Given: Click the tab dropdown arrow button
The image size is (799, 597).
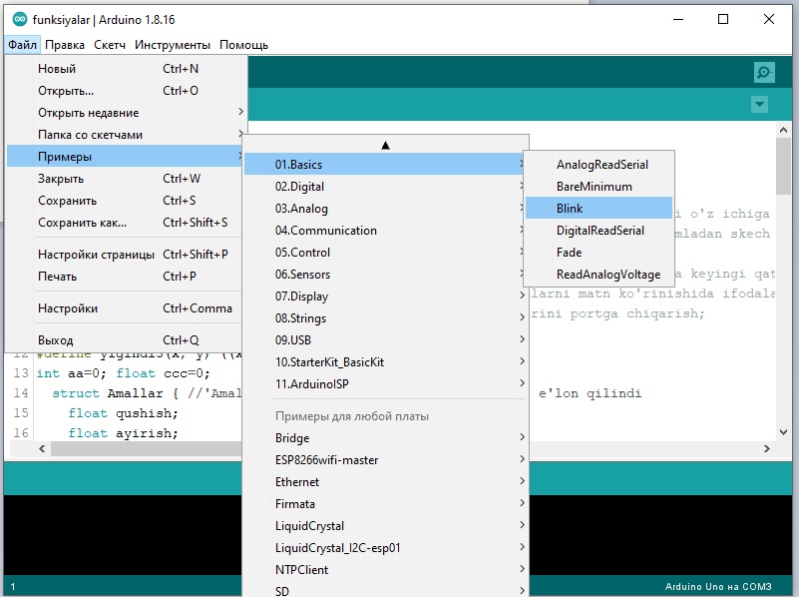Looking at the screenshot, I should tap(760, 104).
